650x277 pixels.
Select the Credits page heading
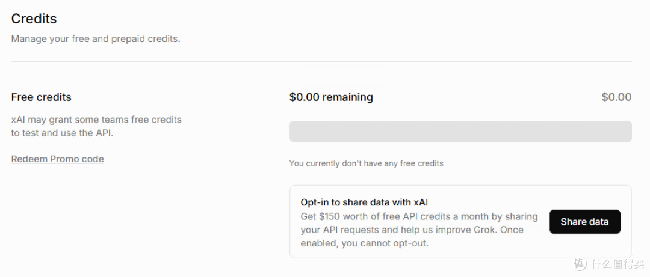tap(34, 19)
